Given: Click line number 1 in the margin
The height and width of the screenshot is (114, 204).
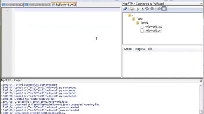Looking at the screenshot, I should (7, 9).
